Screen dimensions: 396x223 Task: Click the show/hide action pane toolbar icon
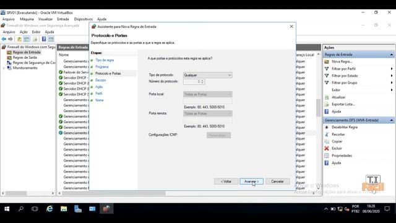pyautogui.click(x=51, y=39)
